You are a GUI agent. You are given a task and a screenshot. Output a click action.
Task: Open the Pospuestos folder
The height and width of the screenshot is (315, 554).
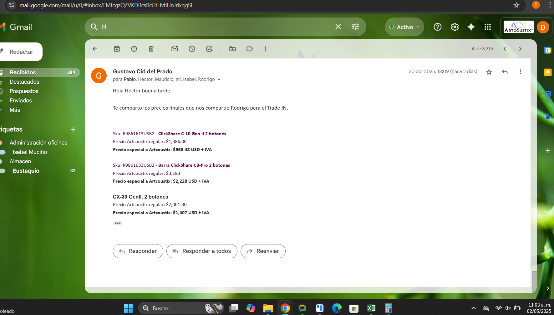click(x=24, y=91)
